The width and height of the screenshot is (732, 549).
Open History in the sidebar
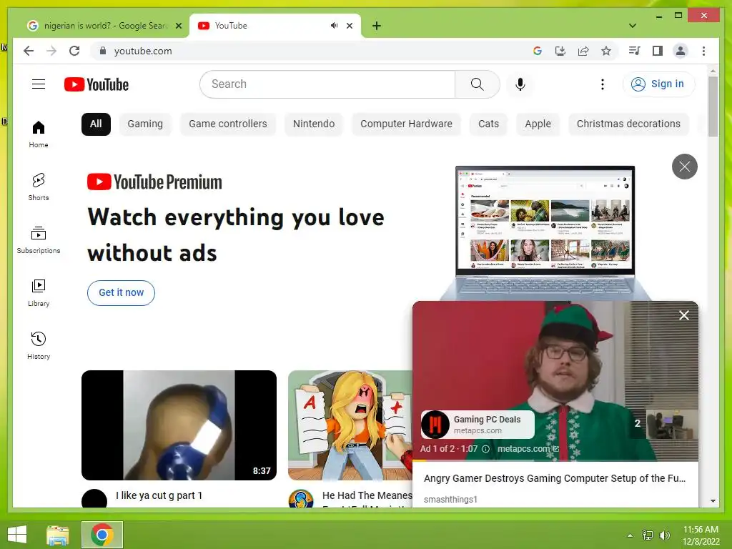39,345
